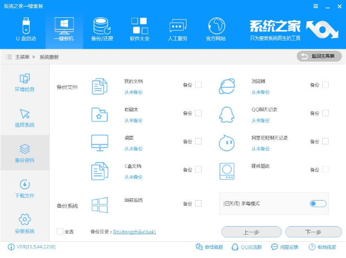The width and height of the screenshot is (346, 258).
Task: Open 备份/还原 backup and restore
Action: 102,29
